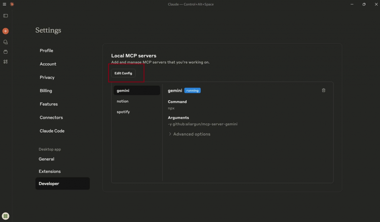Open General desktop app settings
The width and height of the screenshot is (380, 222).
[x=46, y=159]
